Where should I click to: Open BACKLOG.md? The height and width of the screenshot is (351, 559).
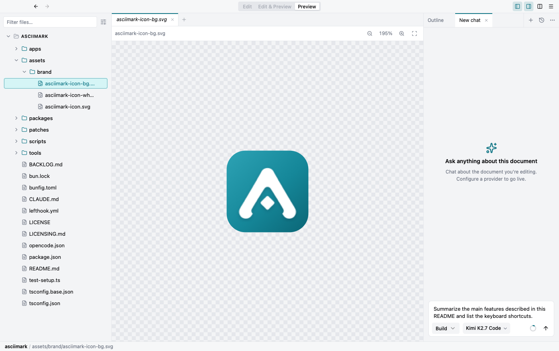click(56, 164)
